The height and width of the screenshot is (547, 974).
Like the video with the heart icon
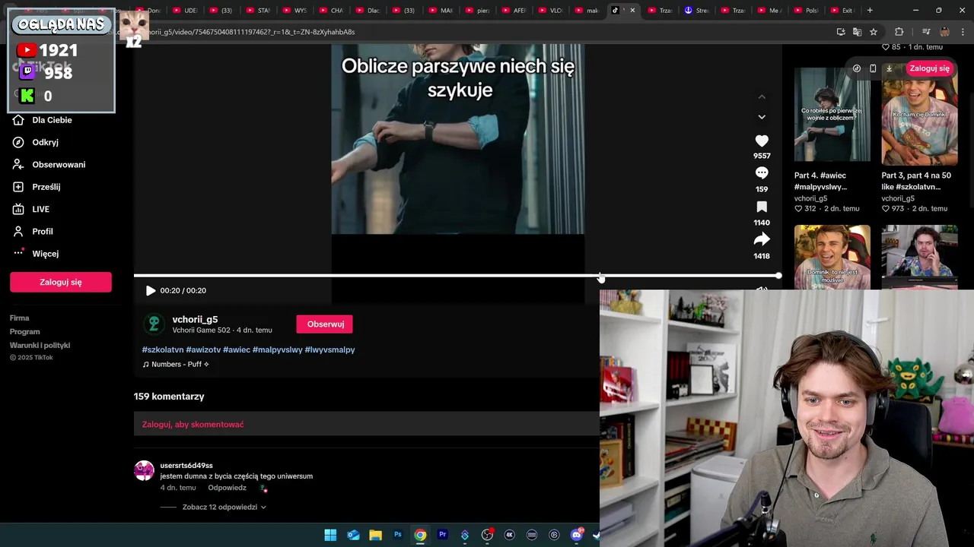762,141
